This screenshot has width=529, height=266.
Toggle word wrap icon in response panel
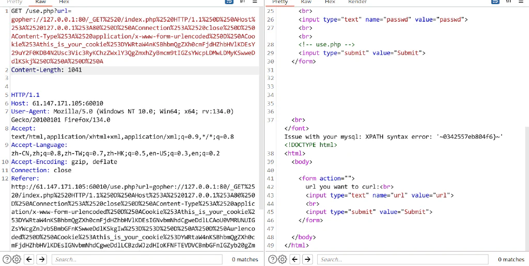coord(495,2)
